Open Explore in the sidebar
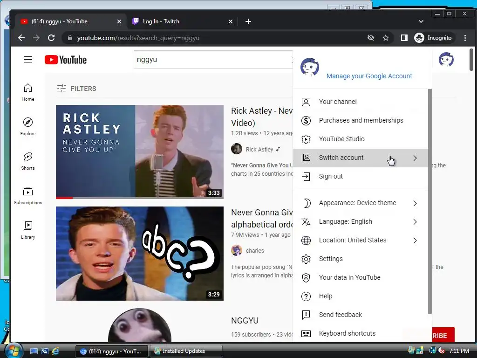The height and width of the screenshot is (358, 477). click(x=27, y=127)
